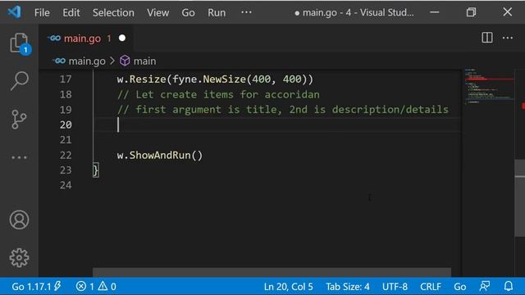The height and width of the screenshot is (295, 525).
Task: Open the Selection menu
Action: pyautogui.click(x=113, y=13)
